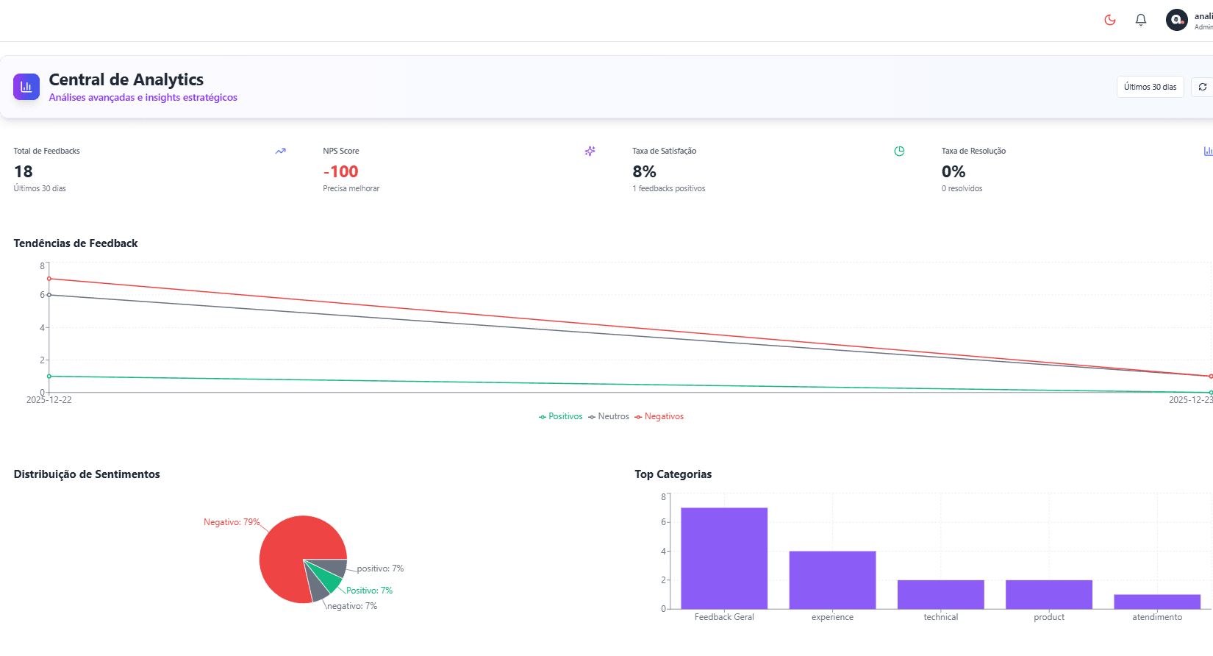Viewport: 1213px width, 656px height.
Task: Click the NPS Score value -100
Action: pos(340,172)
